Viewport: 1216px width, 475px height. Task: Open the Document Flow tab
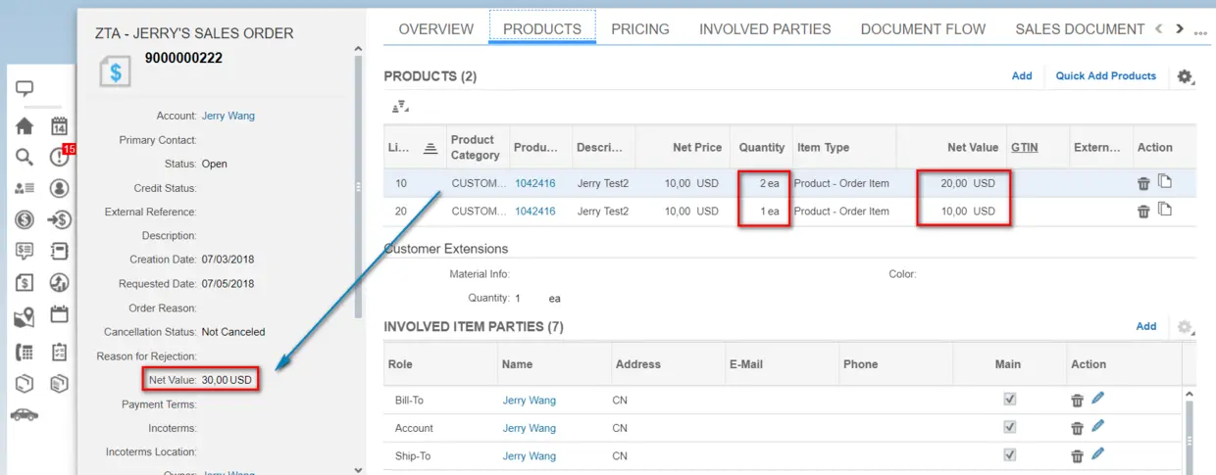tap(923, 29)
